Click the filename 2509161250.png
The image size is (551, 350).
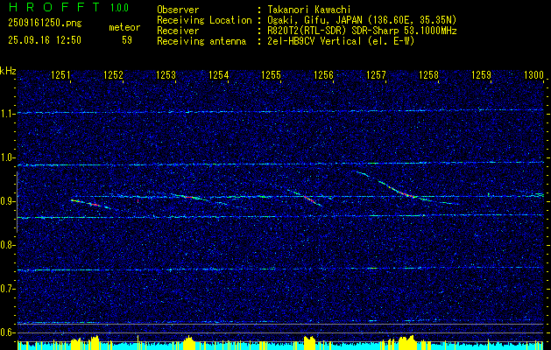tap(45, 24)
